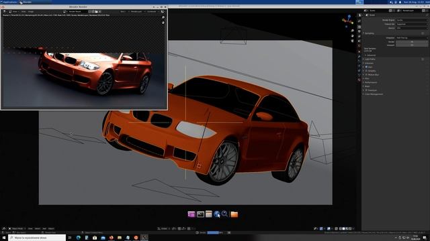Image resolution: width=430 pixels, height=241 pixels.
Task: Click the Render samples value field
Action: click(412, 42)
